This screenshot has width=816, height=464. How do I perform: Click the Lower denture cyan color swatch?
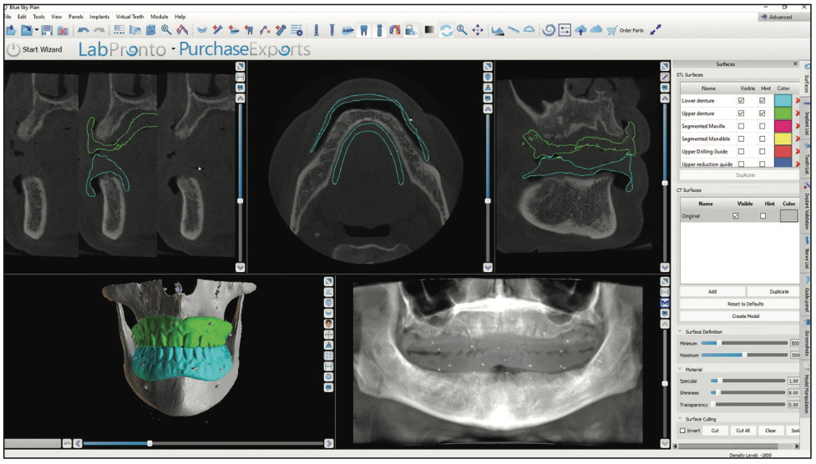coord(783,100)
